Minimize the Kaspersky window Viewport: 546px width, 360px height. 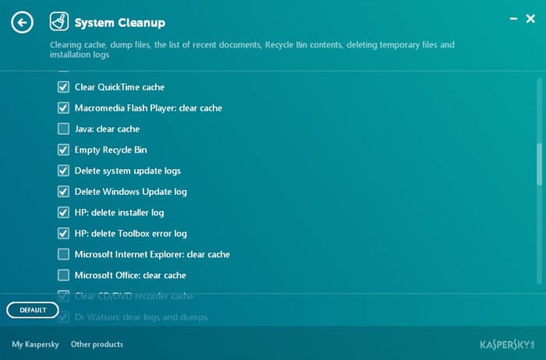513,19
